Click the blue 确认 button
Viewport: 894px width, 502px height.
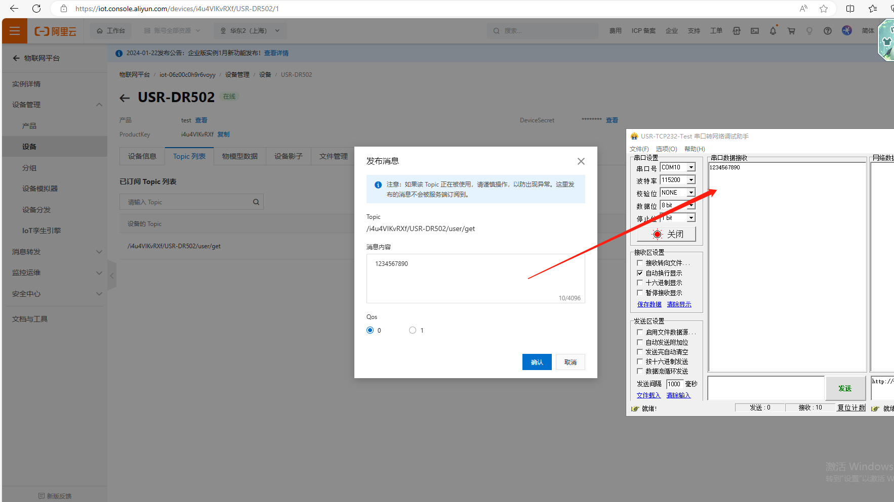[x=537, y=362]
